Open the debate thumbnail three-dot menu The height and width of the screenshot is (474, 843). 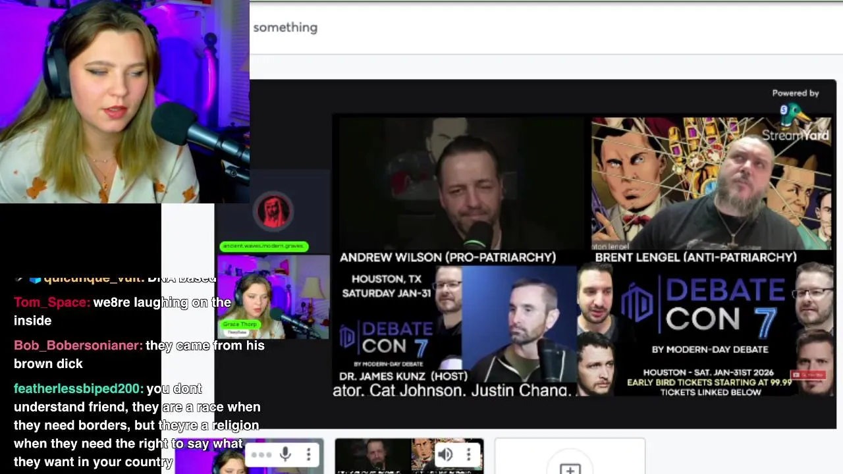[468, 454]
